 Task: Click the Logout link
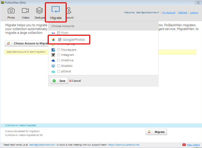(x=194, y=13)
